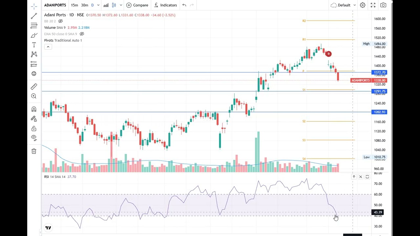The image size is (420, 236).
Task: Enter fullscreen mode
Action: [x=373, y=5]
